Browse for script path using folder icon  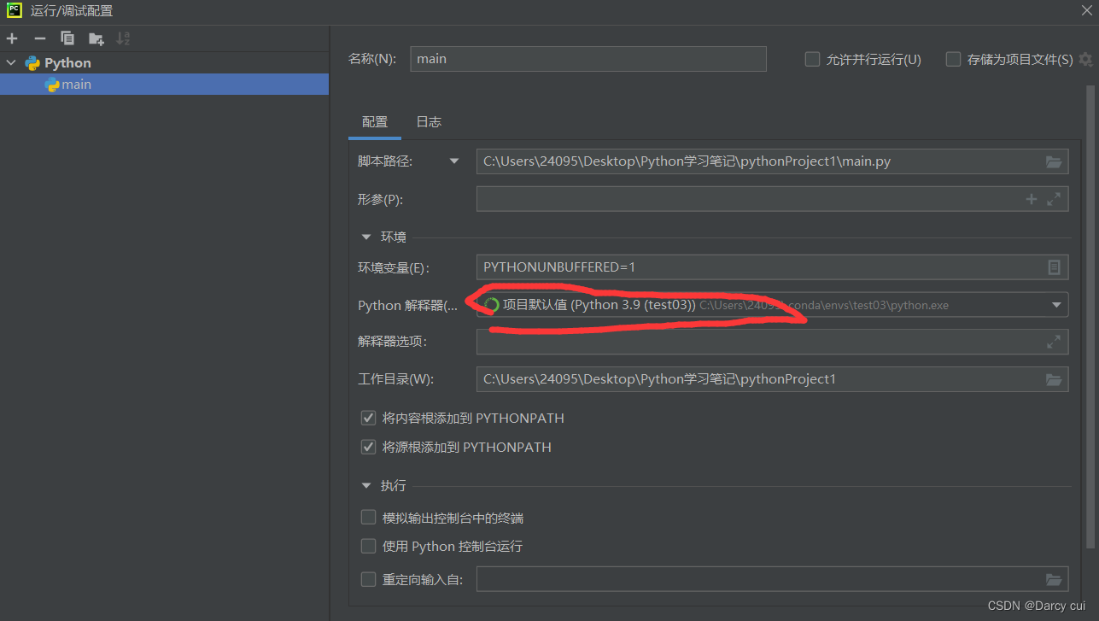coord(1054,161)
